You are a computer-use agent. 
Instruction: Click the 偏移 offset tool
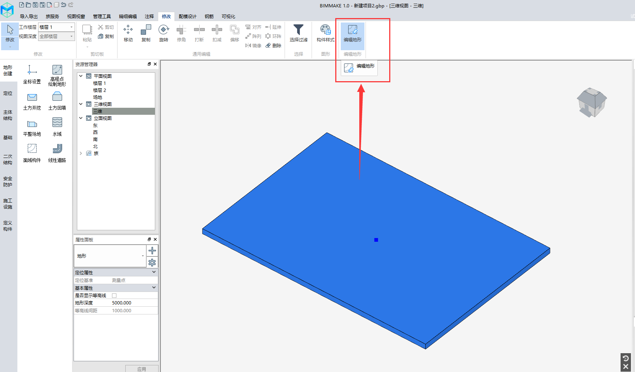point(235,33)
